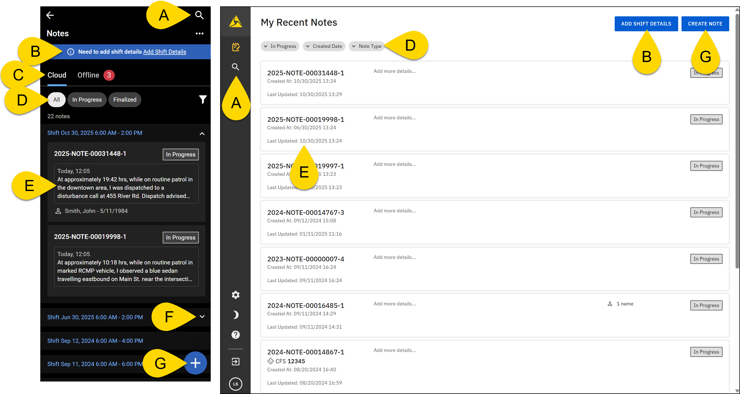Tap the back arrow in Notes header

pyautogui.click(x=50, y=15)
